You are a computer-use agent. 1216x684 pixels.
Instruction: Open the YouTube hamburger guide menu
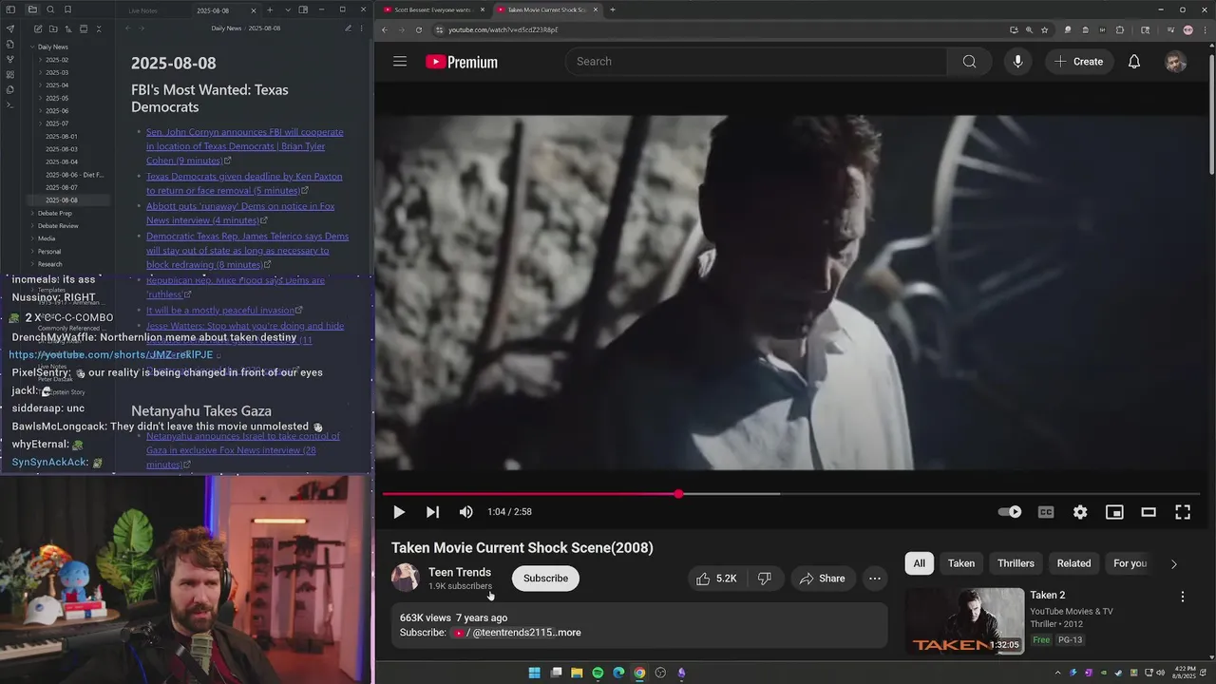click(x=400, y=62)
